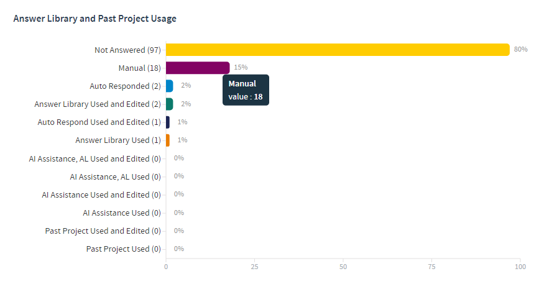Click the orange Answer Library Used bar
Viewport: 539px width, 289px height.
click(167, 140)
